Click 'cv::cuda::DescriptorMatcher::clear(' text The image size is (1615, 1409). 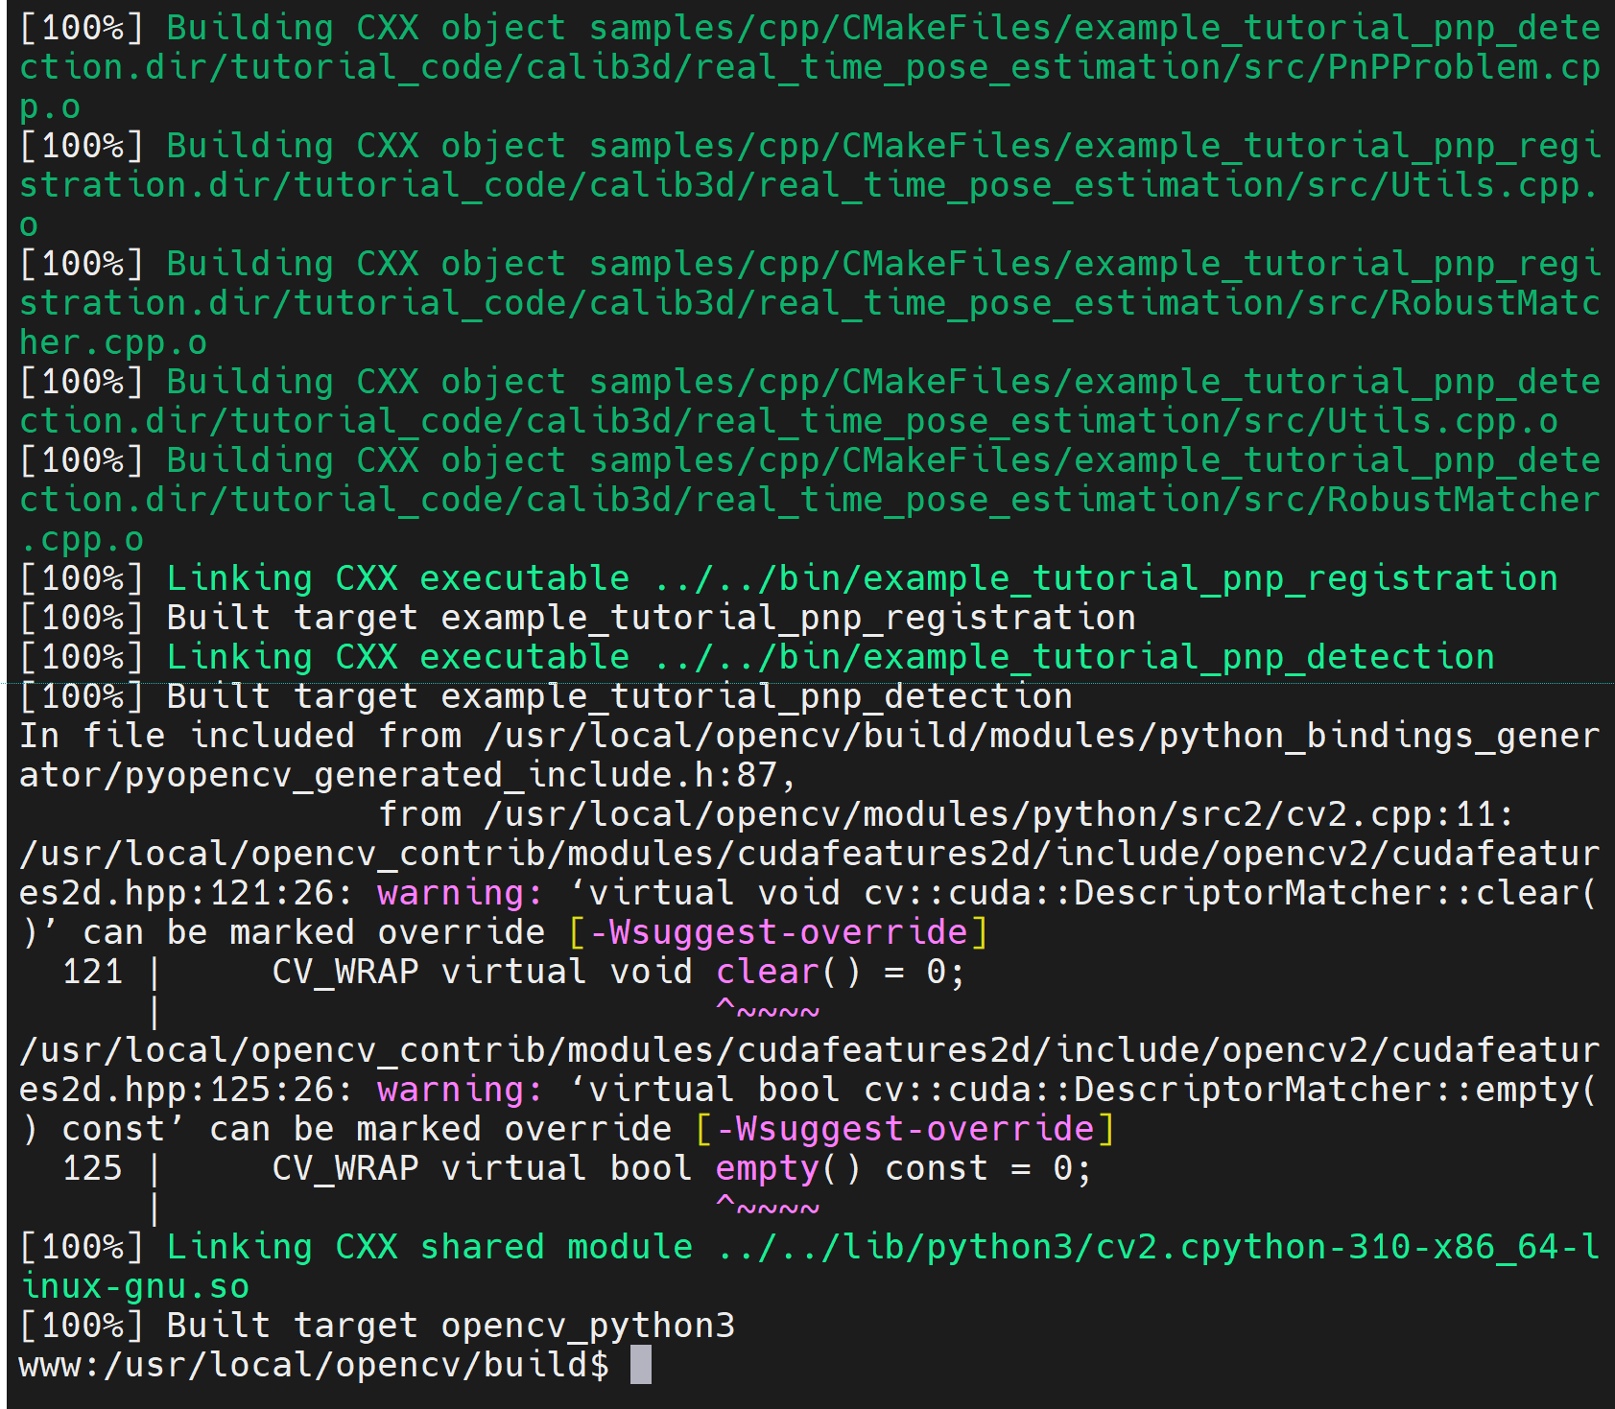click(x=1229, y=892)
